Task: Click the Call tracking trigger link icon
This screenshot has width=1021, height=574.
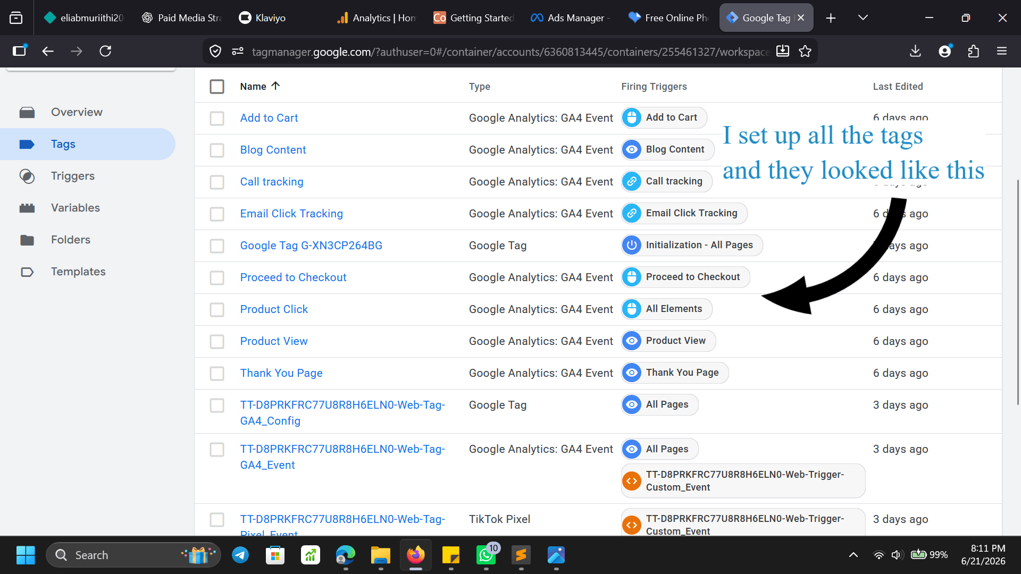Action: pyautogui.click(x=632, y=181)
